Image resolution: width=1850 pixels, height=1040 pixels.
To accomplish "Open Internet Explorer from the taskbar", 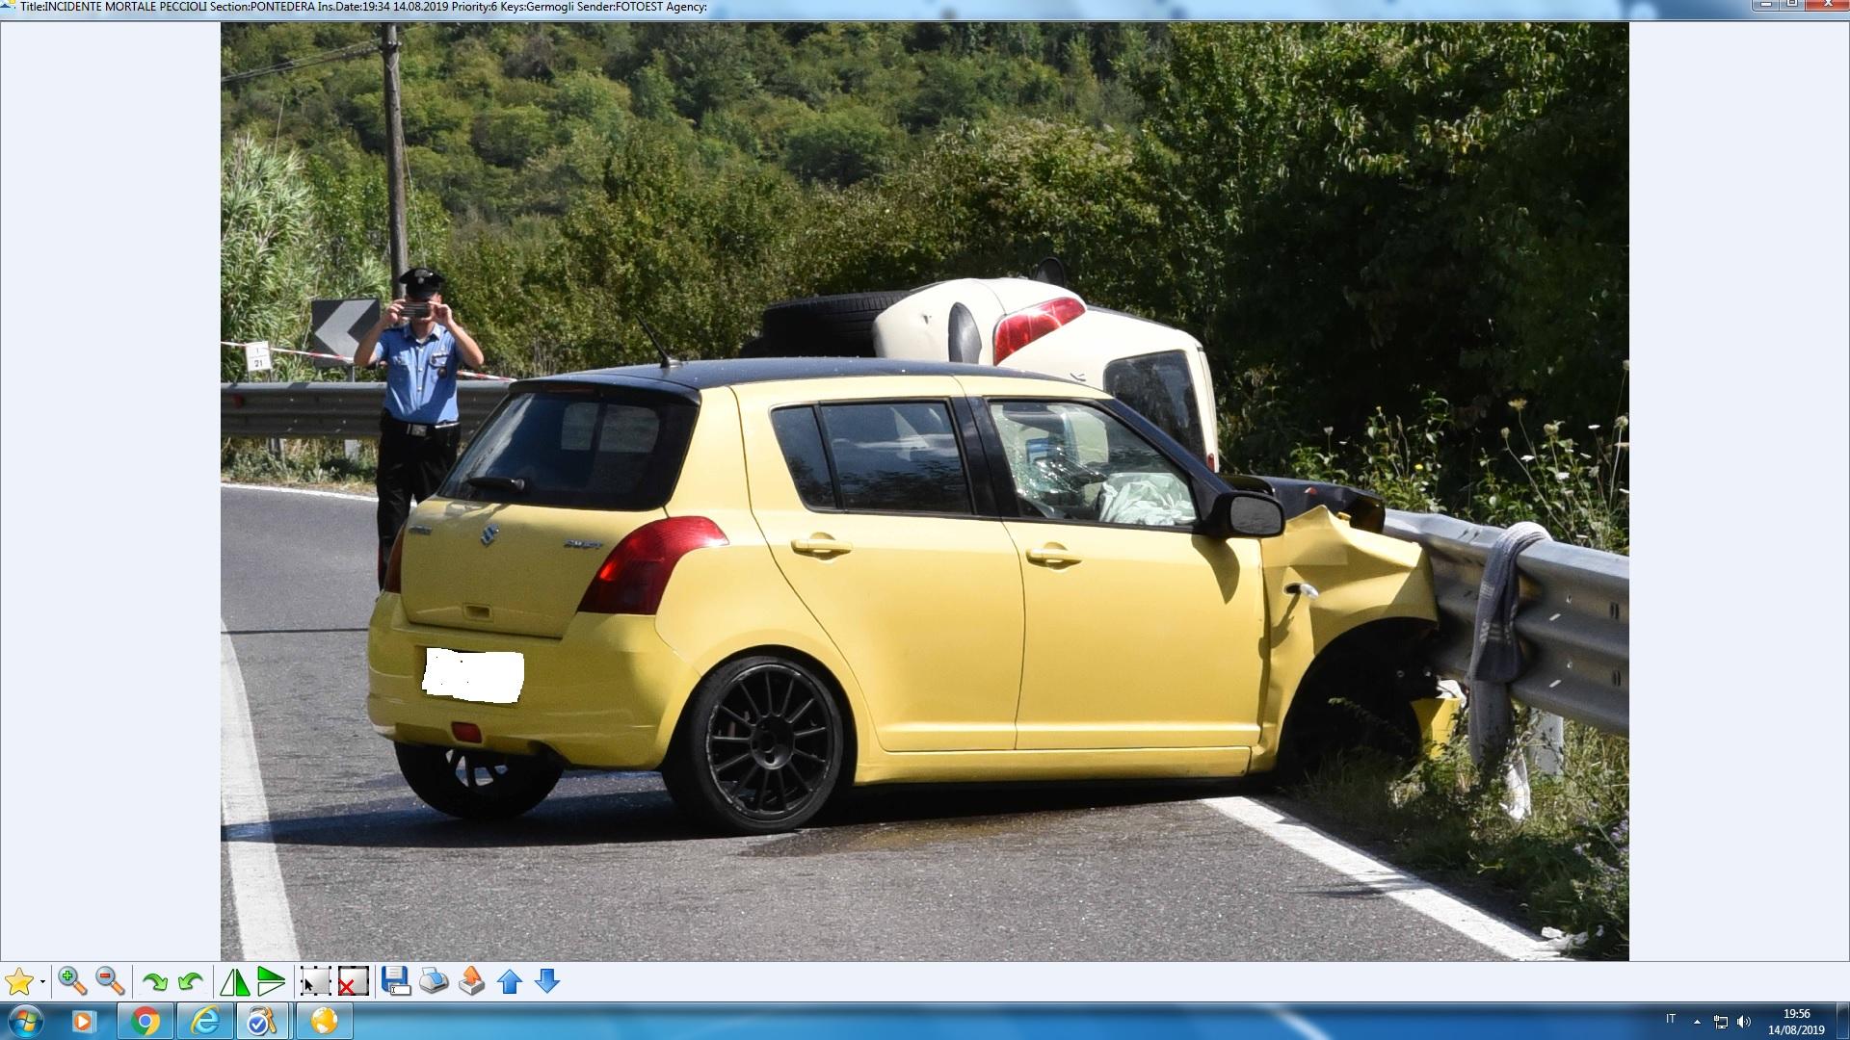I will click(x=204, y=1021).
